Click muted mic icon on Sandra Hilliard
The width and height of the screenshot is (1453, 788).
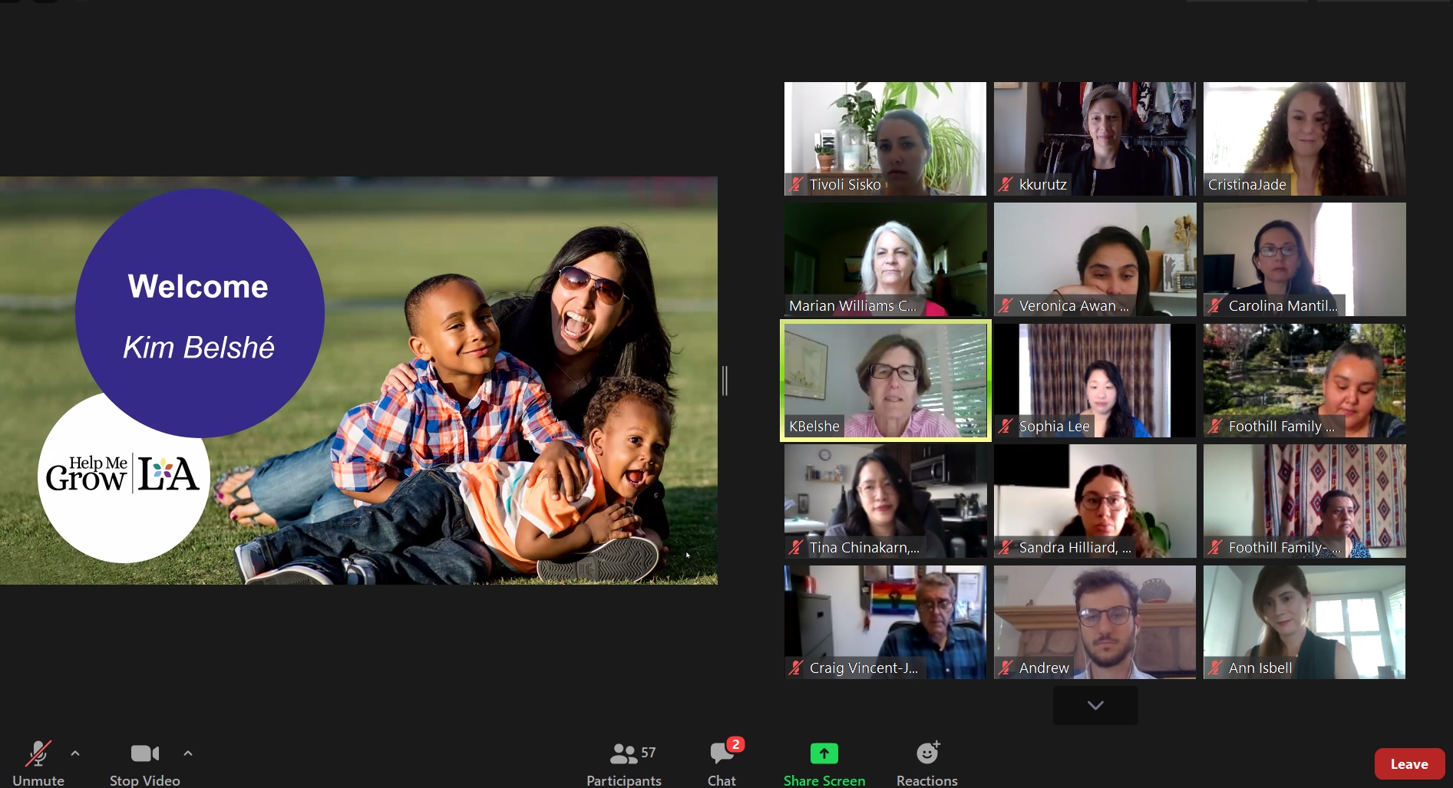pyautogui.click(x=1006, y=547)
